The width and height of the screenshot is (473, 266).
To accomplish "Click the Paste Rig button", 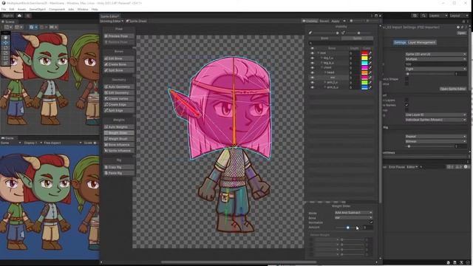I will click(x=119, y=173).
